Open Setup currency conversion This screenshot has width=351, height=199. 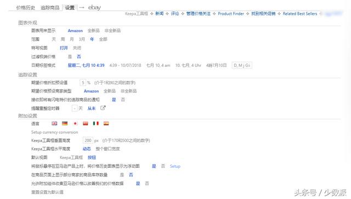click(55, 132)
